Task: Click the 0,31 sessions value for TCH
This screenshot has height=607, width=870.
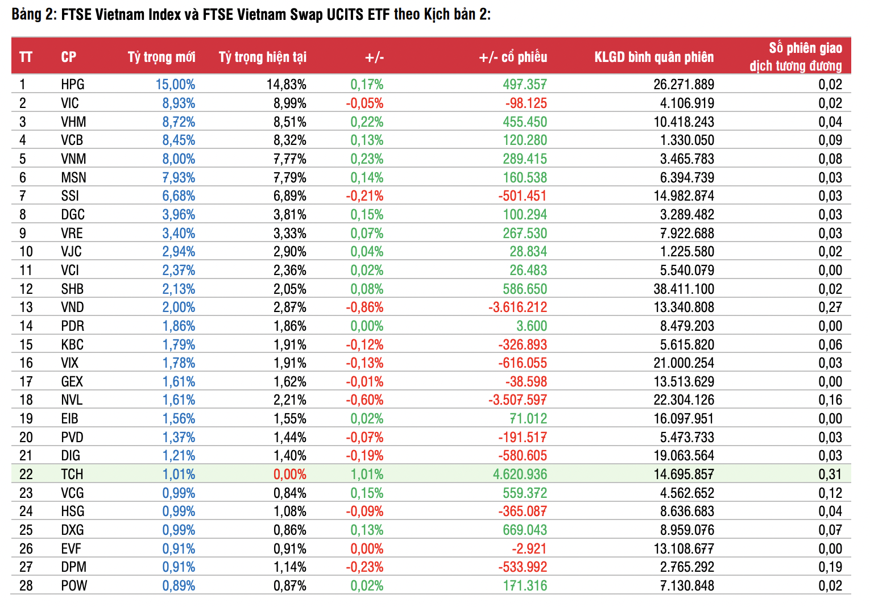Action: click(830, 474)
